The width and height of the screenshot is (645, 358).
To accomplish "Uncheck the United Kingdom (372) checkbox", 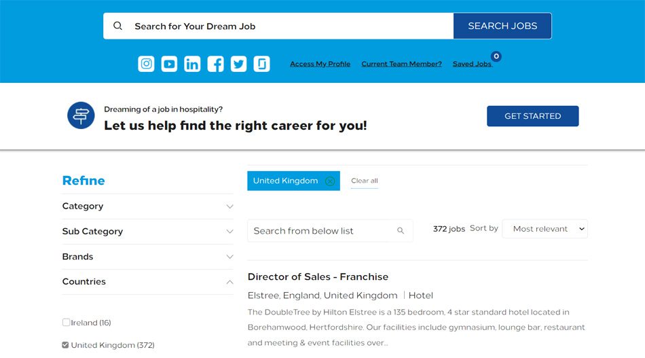I will 65,345.
